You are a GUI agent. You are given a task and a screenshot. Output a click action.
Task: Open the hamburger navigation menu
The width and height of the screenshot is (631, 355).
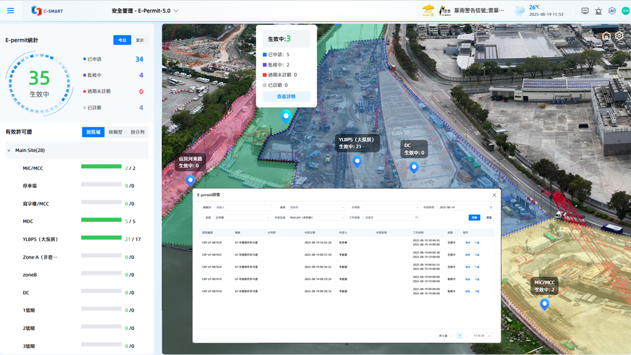[11, 11]
